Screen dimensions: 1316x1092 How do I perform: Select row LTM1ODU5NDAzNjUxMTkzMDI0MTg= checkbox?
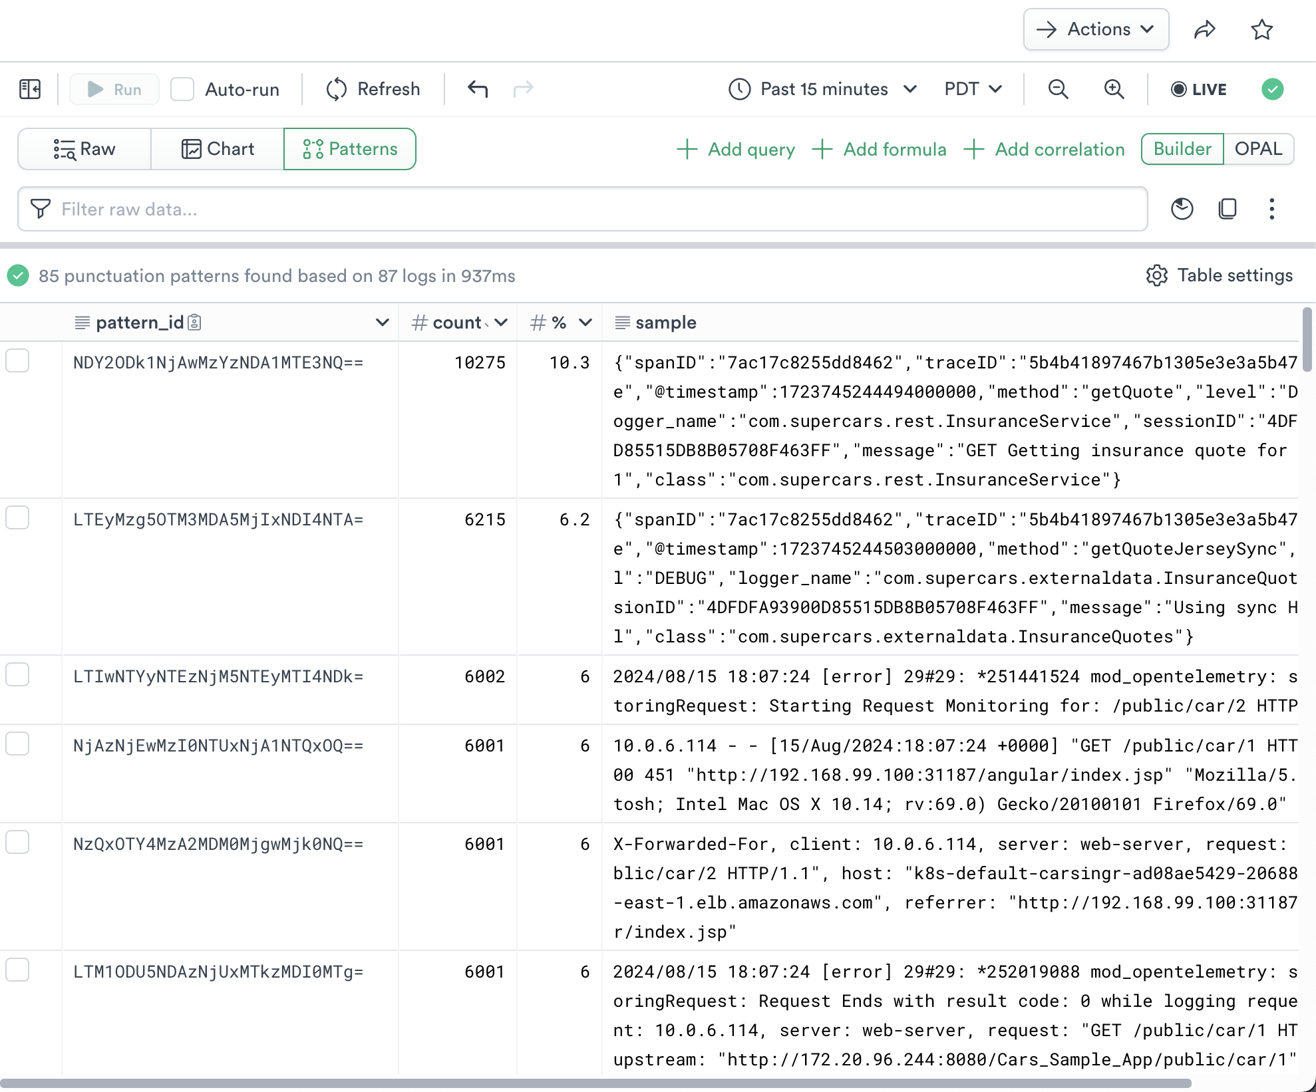[x=17, y=970]
